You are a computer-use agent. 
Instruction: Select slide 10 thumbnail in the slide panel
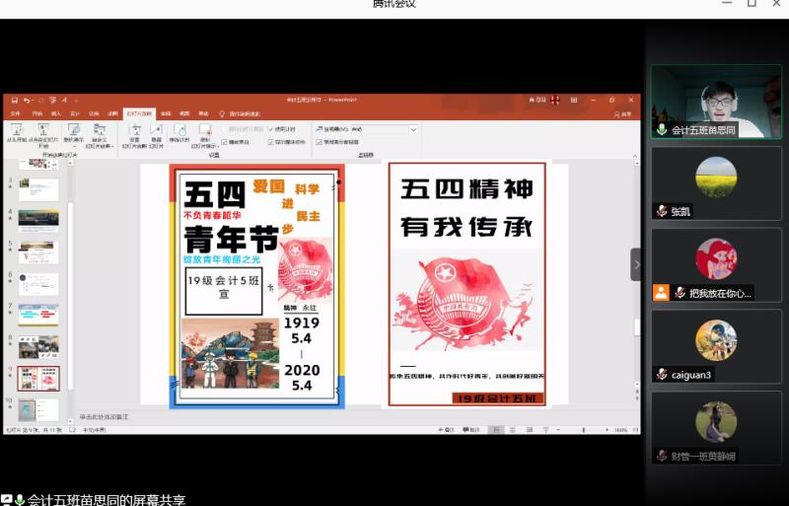(x=38, y=410)
